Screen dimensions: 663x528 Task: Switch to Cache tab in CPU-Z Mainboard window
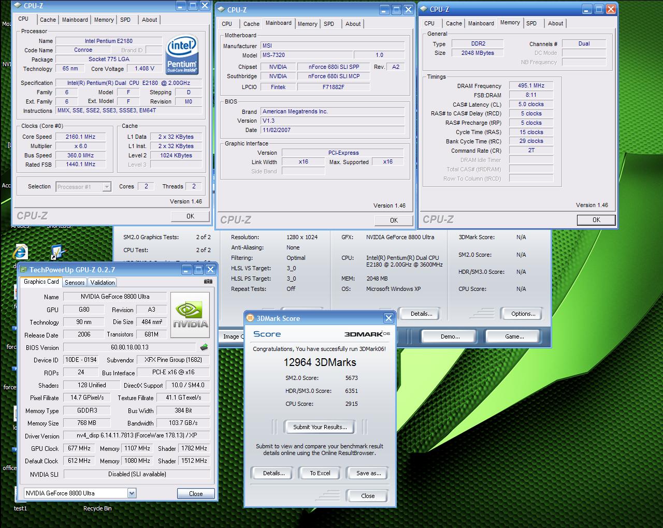coord(251,24)
